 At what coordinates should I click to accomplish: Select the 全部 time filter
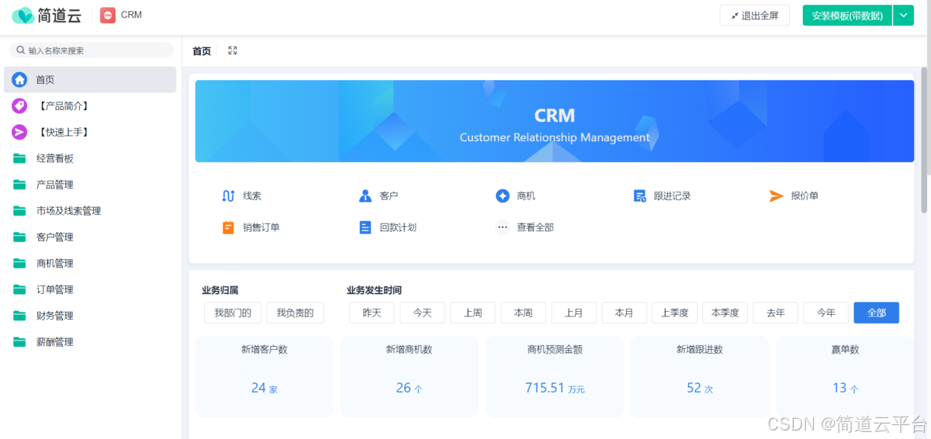877,313
